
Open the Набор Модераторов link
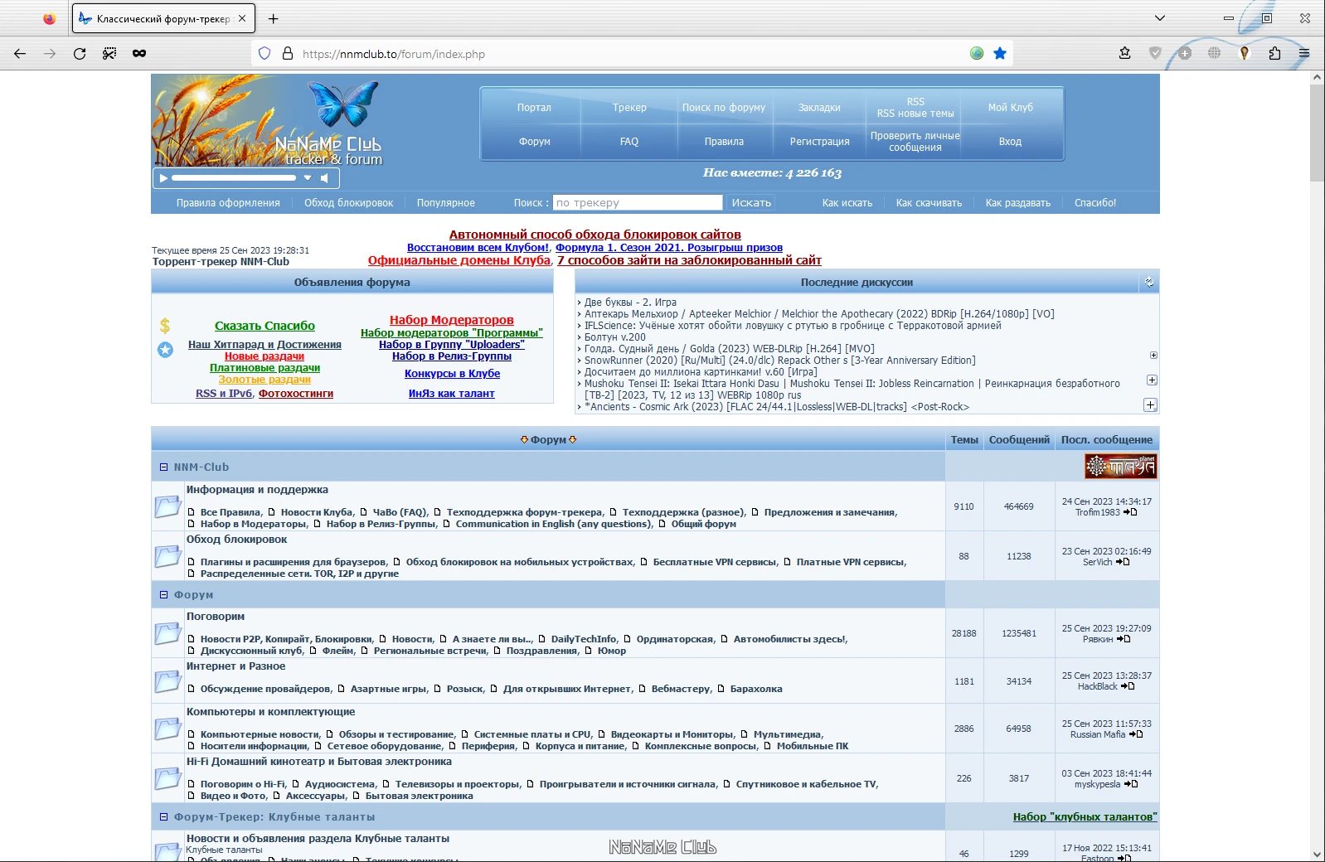pos(452,320)
